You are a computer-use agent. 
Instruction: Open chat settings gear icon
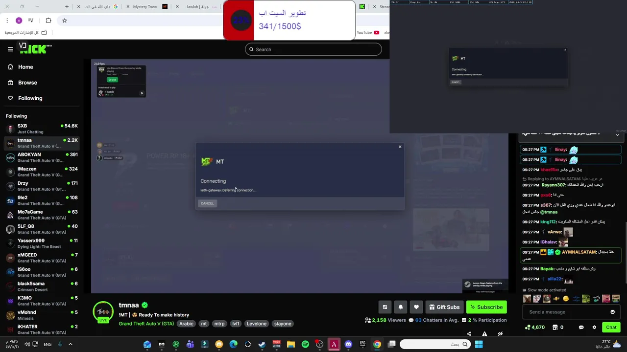pyautogui.click(x=594, y=327)
